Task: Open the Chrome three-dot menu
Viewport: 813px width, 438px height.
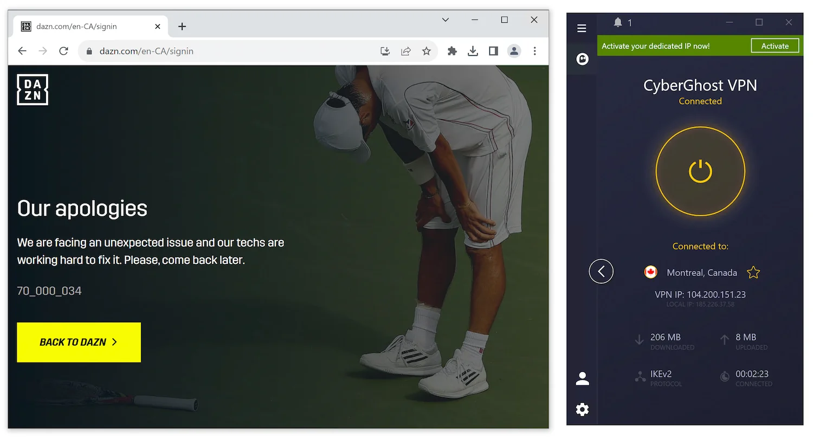Action: (535, 51)
